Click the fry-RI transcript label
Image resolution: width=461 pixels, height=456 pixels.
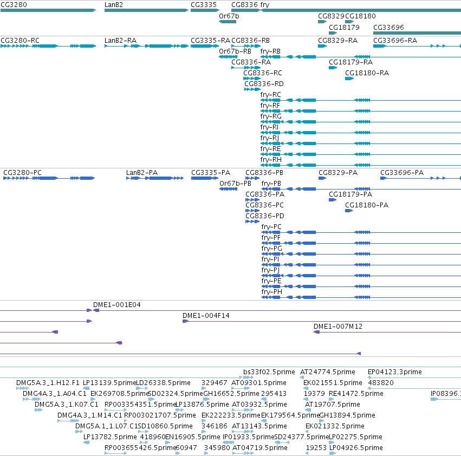tap(269, 127)
